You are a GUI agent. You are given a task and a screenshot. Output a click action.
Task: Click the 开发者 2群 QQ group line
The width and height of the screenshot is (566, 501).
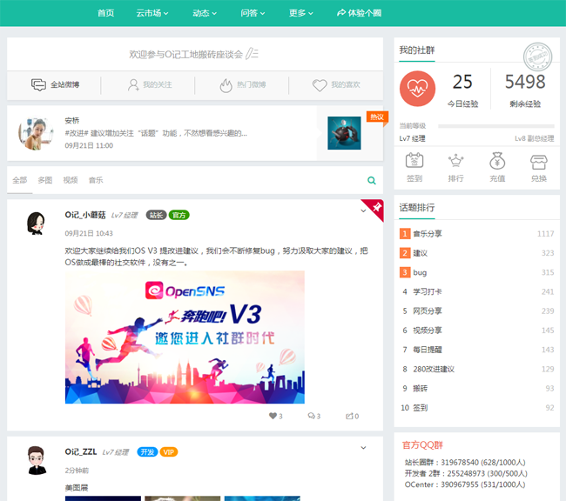point(466,473)
